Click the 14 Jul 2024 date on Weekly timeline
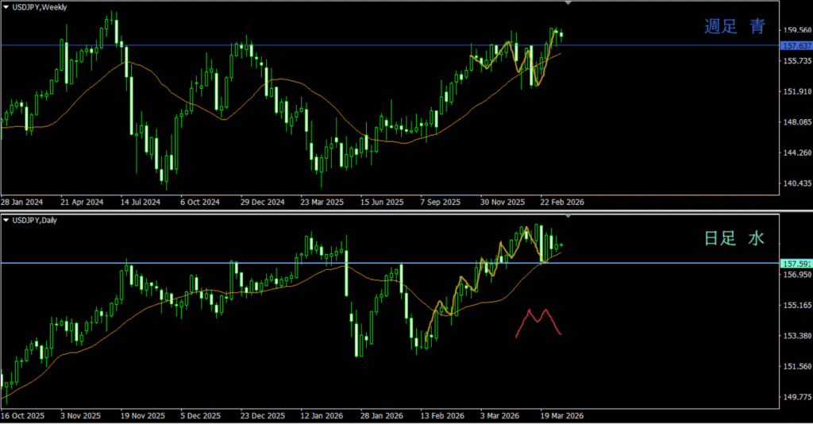Viewport: 813px width, 424px height. (x=141, y=202)
